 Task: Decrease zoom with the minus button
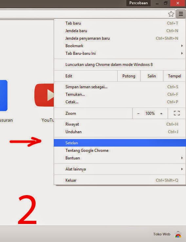(x=138, y=113)
